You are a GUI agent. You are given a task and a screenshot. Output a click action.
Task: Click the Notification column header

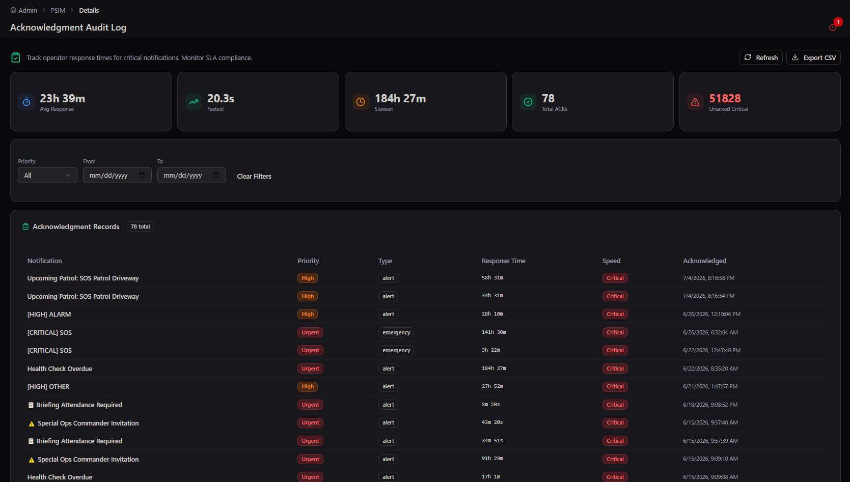pos(45,261)
